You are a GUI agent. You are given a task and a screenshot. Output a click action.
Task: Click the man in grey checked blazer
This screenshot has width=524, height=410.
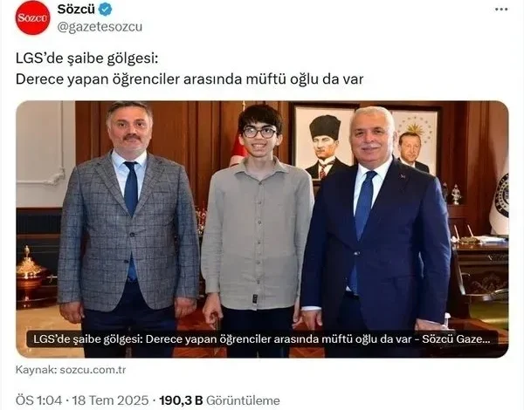point(128,227)
